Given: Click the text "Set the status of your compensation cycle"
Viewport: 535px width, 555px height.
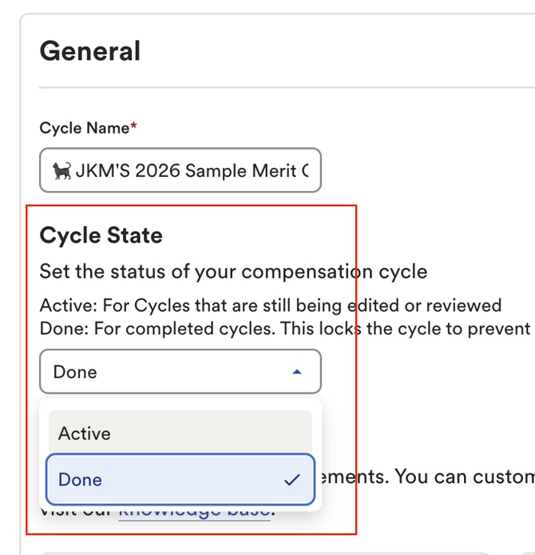Looking at the screenshot, I should tap(233, 272).
